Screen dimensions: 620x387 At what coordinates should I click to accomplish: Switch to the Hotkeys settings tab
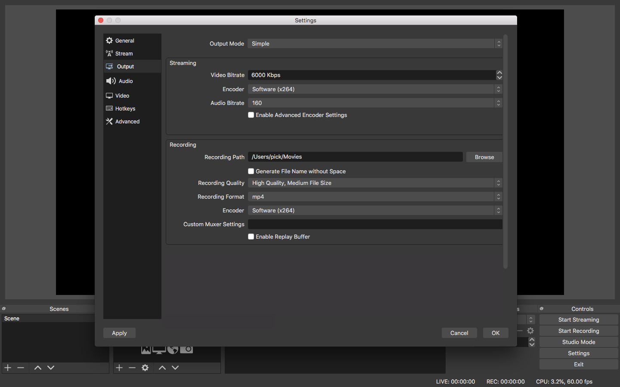coord(132,108)
